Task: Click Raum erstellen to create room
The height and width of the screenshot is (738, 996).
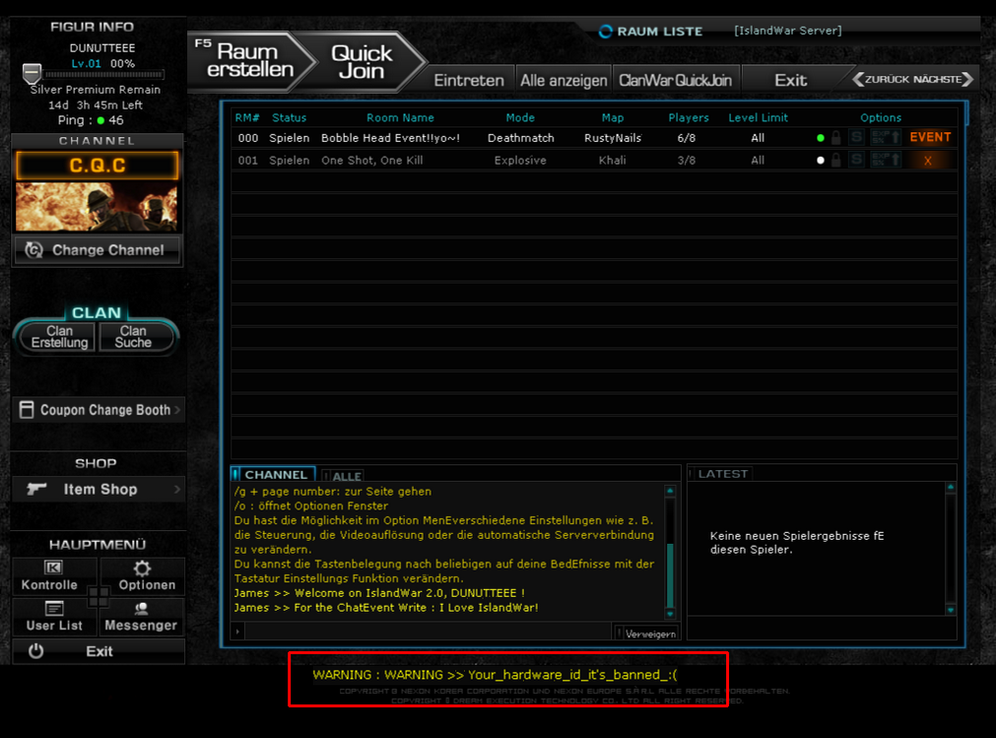Action: point(250,60)
